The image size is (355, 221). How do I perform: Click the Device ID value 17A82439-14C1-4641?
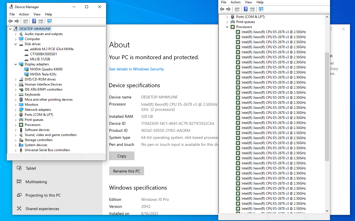click(177, 123)
